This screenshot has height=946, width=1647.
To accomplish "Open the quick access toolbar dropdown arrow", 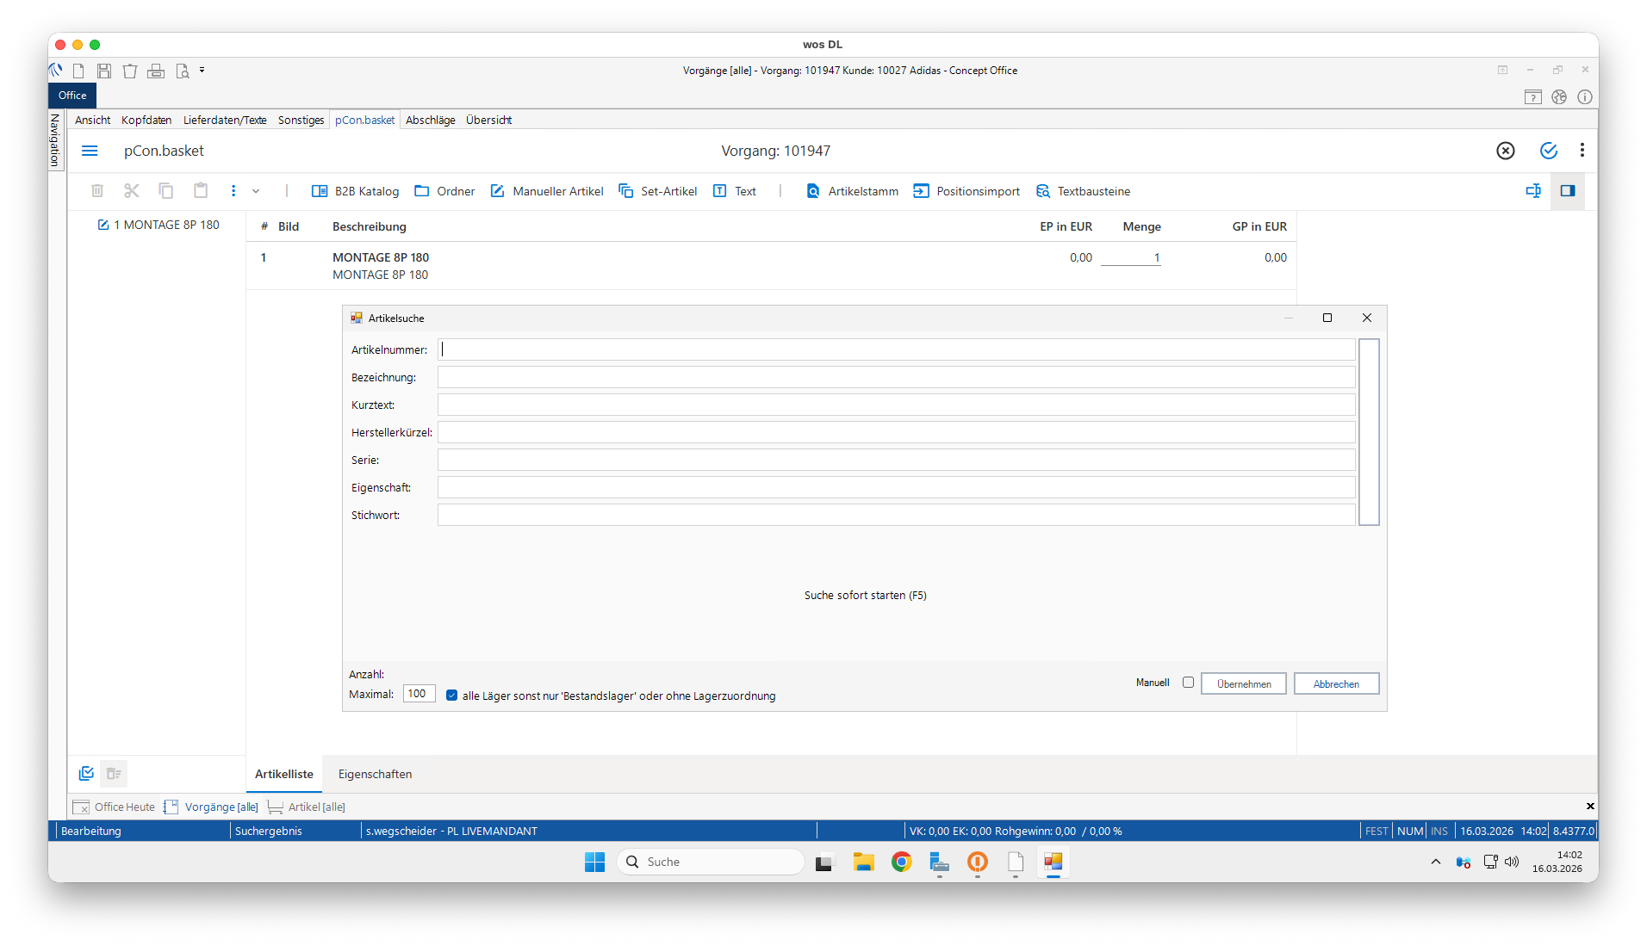I will pos(202,70).
